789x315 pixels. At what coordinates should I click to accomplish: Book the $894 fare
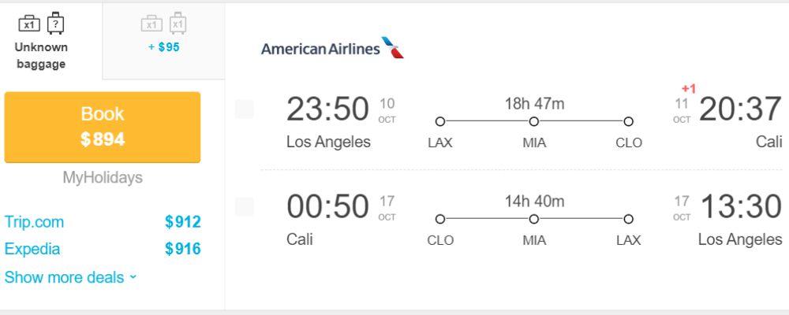pos(102,127)
